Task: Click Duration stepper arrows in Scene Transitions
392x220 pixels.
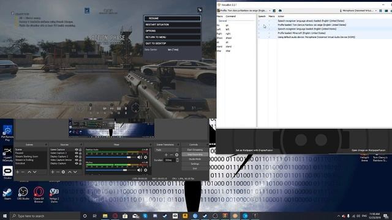Action: click(x=177, y=160)
